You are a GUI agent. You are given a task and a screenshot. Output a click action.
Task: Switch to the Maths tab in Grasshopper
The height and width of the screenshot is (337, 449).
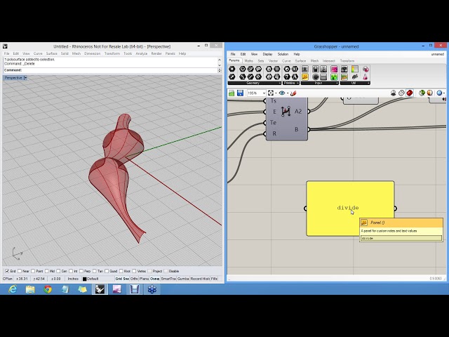(248, 61)
